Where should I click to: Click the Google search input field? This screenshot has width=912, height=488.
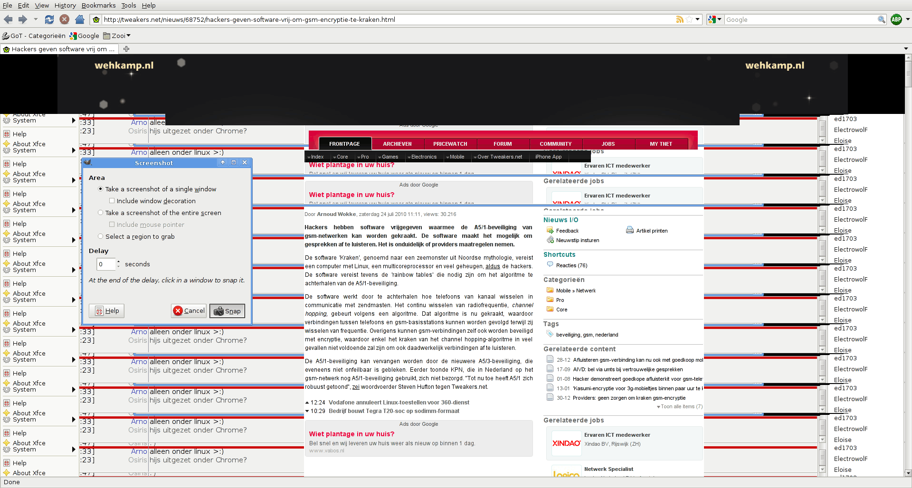801,19
